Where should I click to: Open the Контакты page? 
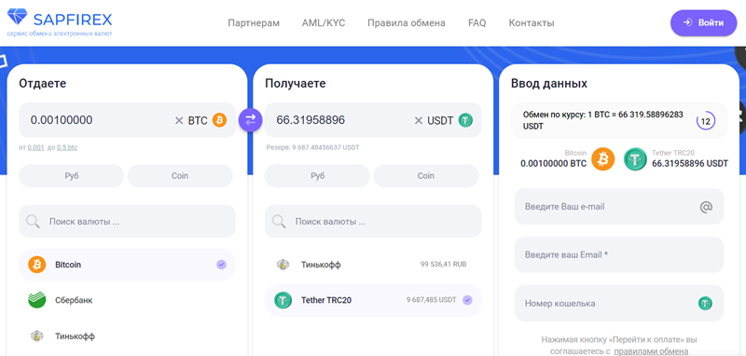(532, 22)
